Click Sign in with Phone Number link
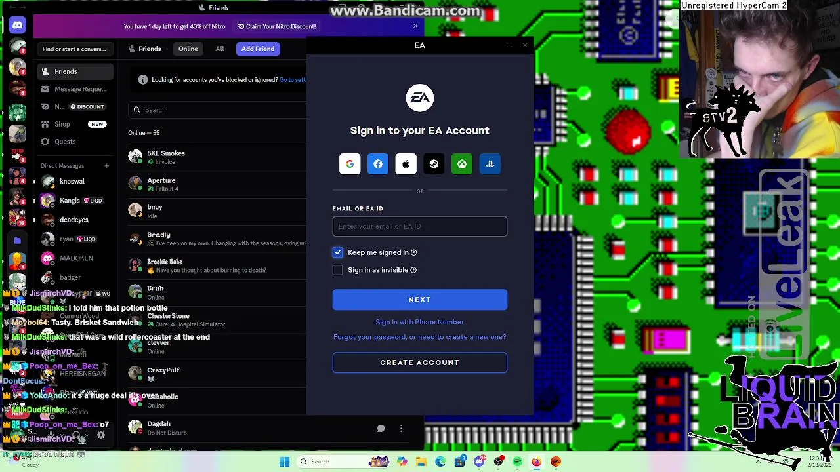Viewport: 840px width, 472px height. (x=419, y=322)
